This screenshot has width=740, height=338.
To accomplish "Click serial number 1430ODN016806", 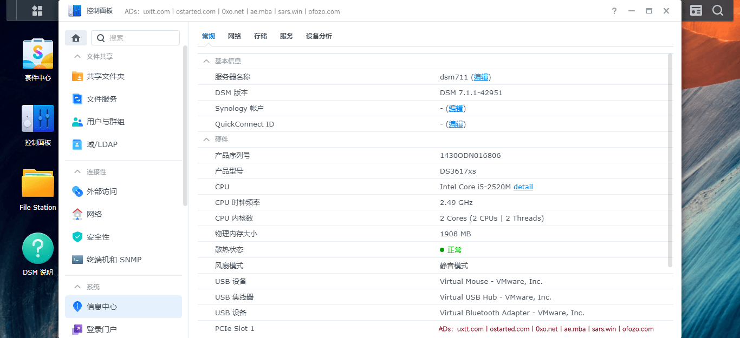I will click(470, 155).
